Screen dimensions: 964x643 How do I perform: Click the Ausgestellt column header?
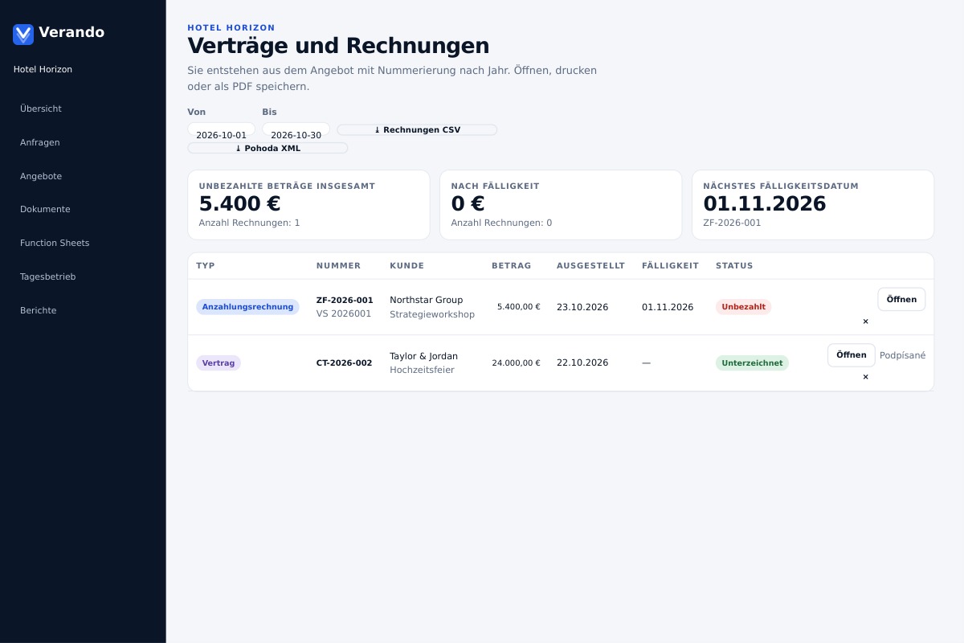(590, 266)
